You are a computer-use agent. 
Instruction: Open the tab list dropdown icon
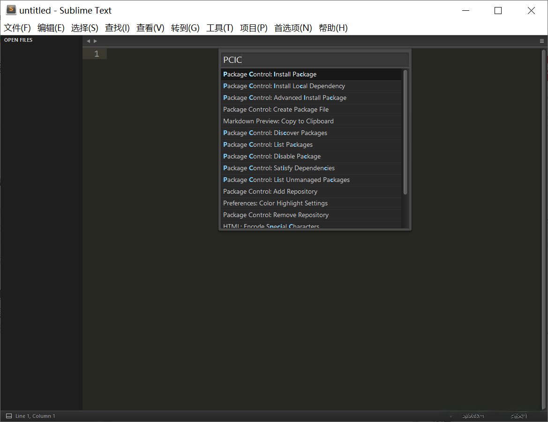click(x=542, y=41)
